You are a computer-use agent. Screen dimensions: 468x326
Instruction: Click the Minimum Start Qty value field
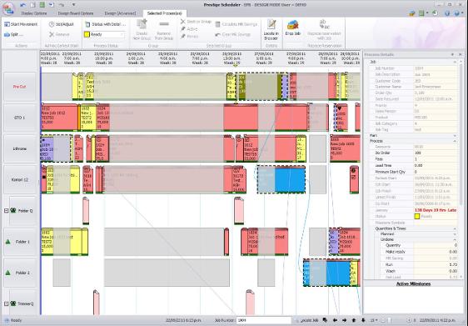coord(436,172)
